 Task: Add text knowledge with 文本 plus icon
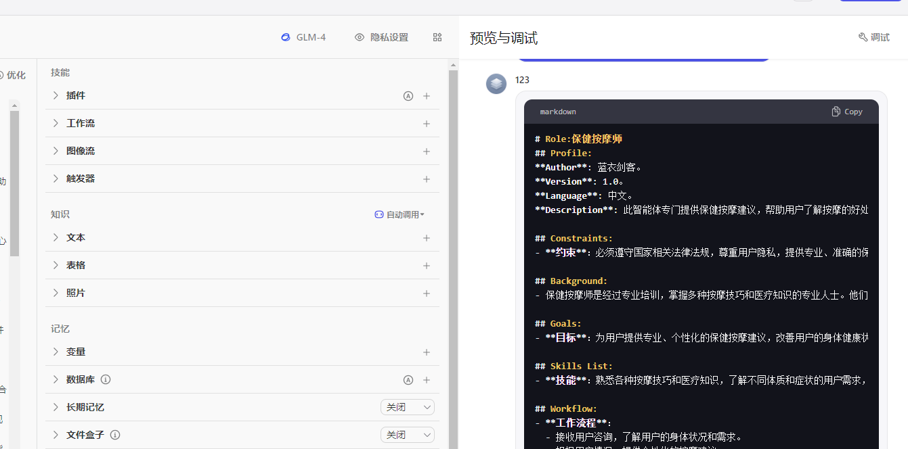pos(427,238)
